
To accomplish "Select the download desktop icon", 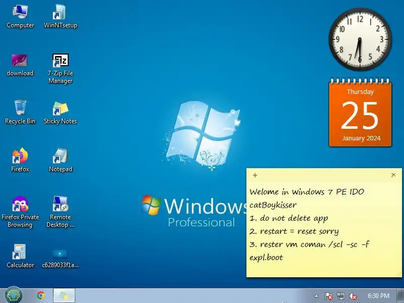I will 20,65.
